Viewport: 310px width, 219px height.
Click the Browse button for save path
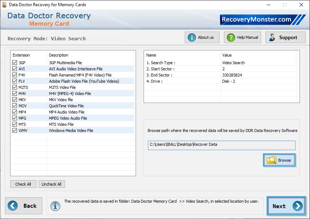pos(279,160)
